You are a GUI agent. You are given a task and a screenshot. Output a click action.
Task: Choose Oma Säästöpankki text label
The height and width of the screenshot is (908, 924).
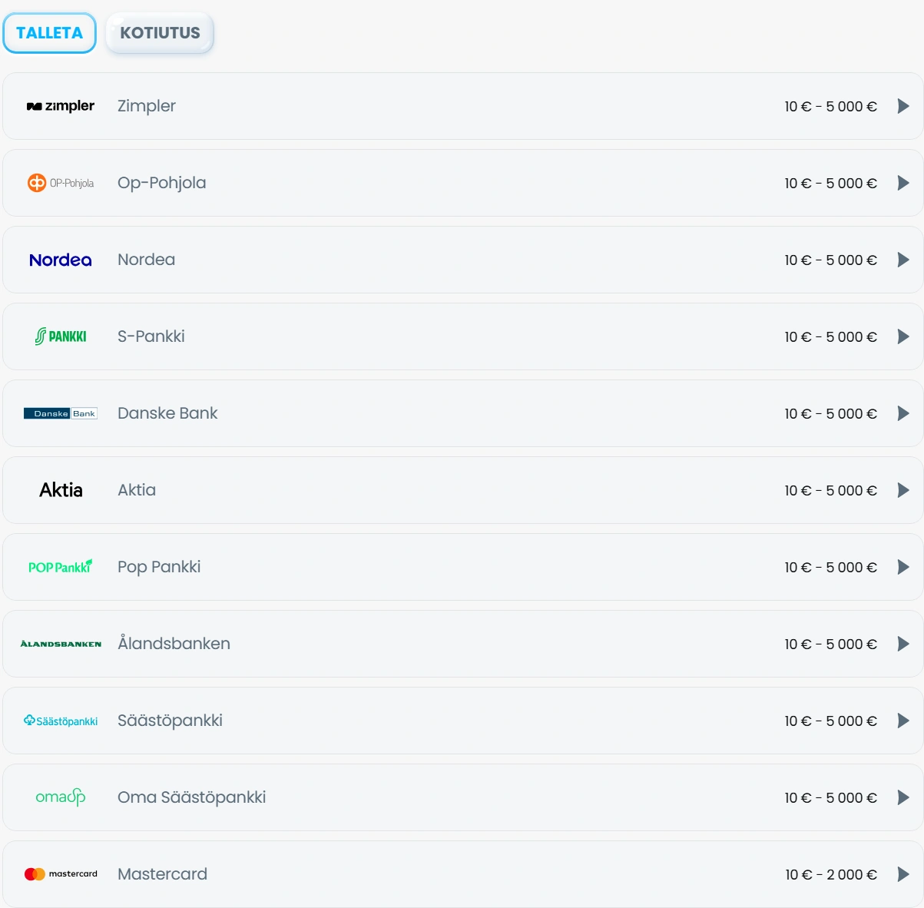[191, 797]
